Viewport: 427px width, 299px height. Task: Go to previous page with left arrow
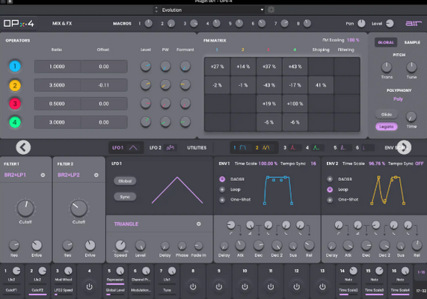[x=23, y=147]
